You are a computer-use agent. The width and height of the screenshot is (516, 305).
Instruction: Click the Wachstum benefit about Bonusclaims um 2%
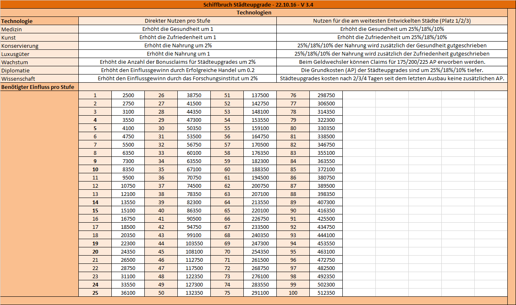(177, 62)
